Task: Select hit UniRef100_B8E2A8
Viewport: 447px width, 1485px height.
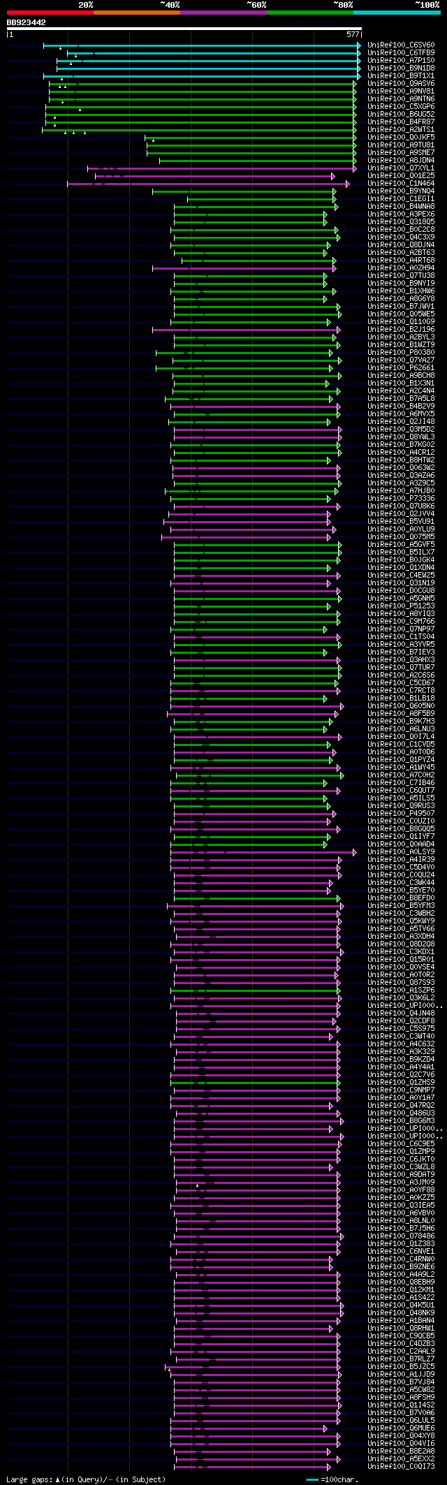Action: tap(401, 1451)
